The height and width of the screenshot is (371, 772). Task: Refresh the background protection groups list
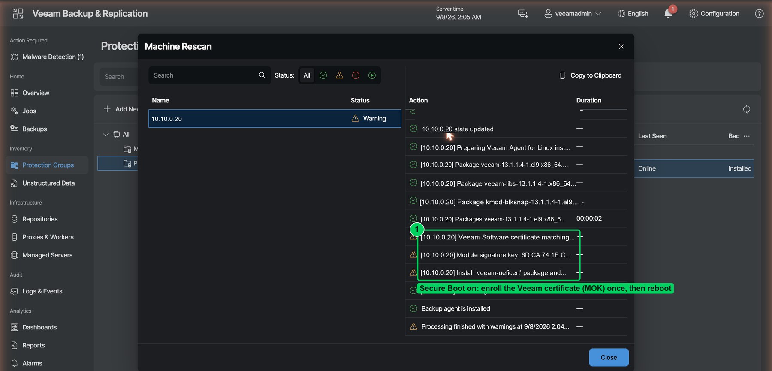pyautogui.click(x=747, y=109)
